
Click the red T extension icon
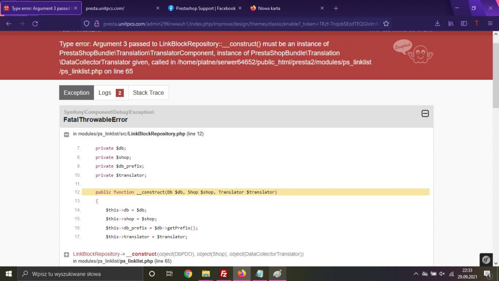pyautogui.click(x=477, y=23)
